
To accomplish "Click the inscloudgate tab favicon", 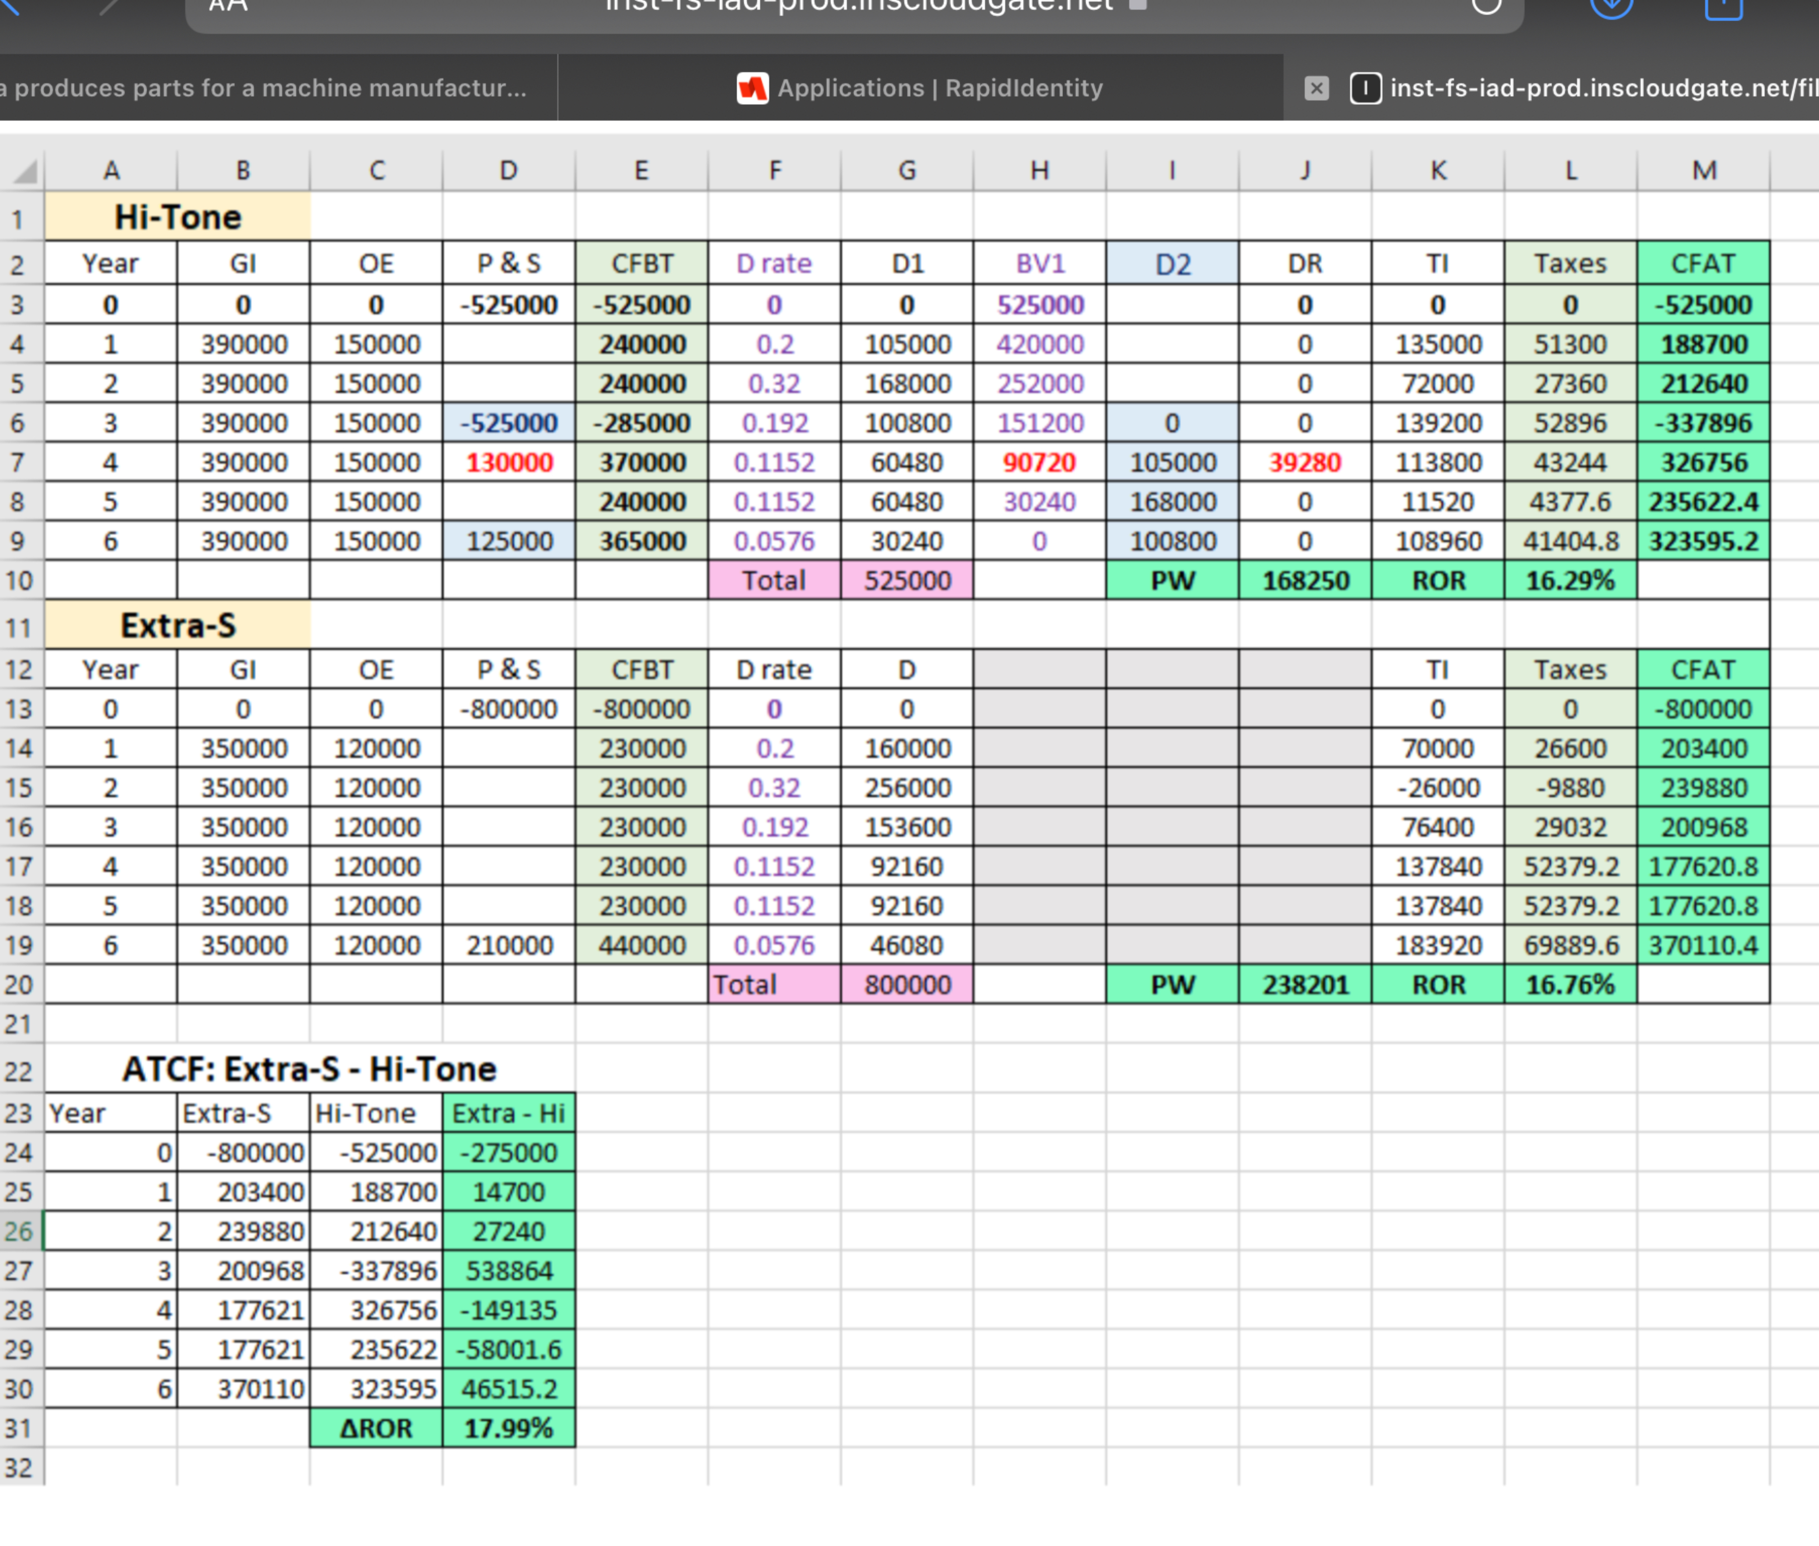I will tap(1365, 89).
